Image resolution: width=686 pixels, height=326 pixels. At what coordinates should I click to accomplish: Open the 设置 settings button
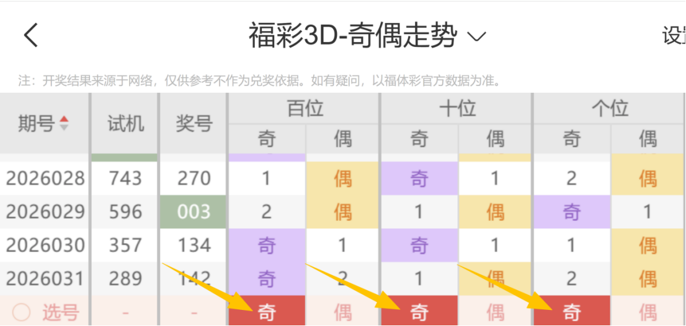[x=674, y=36]
